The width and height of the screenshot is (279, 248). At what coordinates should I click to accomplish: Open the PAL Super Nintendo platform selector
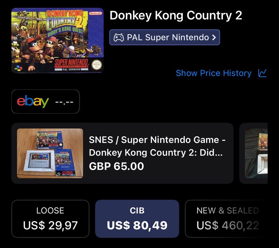(164, 38)
